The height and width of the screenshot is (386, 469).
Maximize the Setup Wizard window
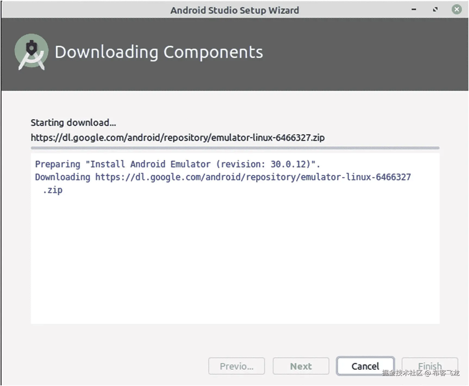[x=435, y=10]
